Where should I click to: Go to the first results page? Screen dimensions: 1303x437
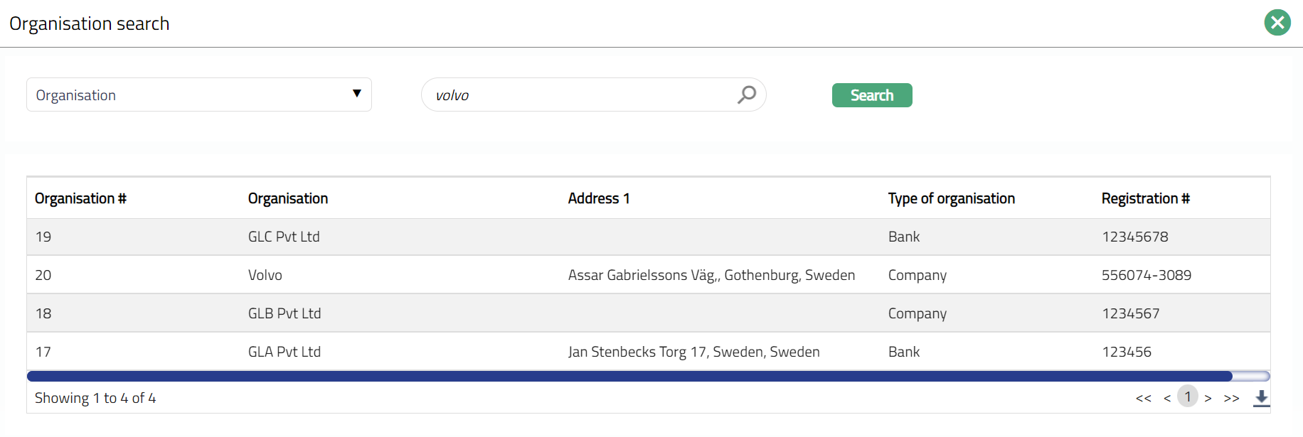(x=1143, y=399)
